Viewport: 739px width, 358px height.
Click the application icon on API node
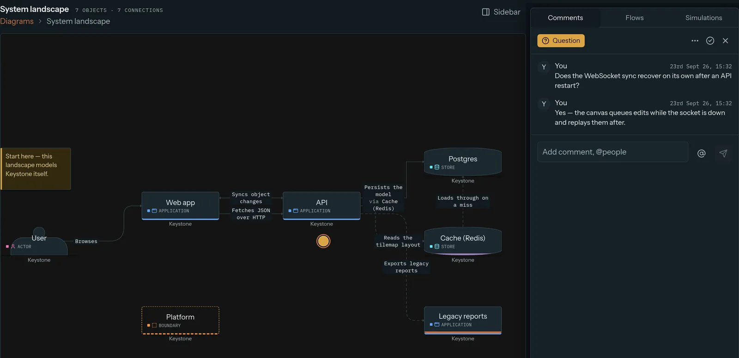(296, 211)
